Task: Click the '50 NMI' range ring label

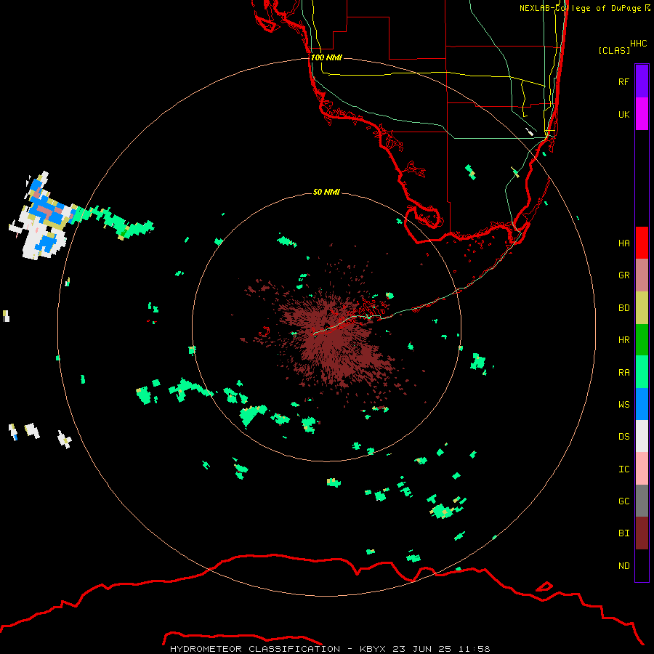Action: tap(326, 192)
